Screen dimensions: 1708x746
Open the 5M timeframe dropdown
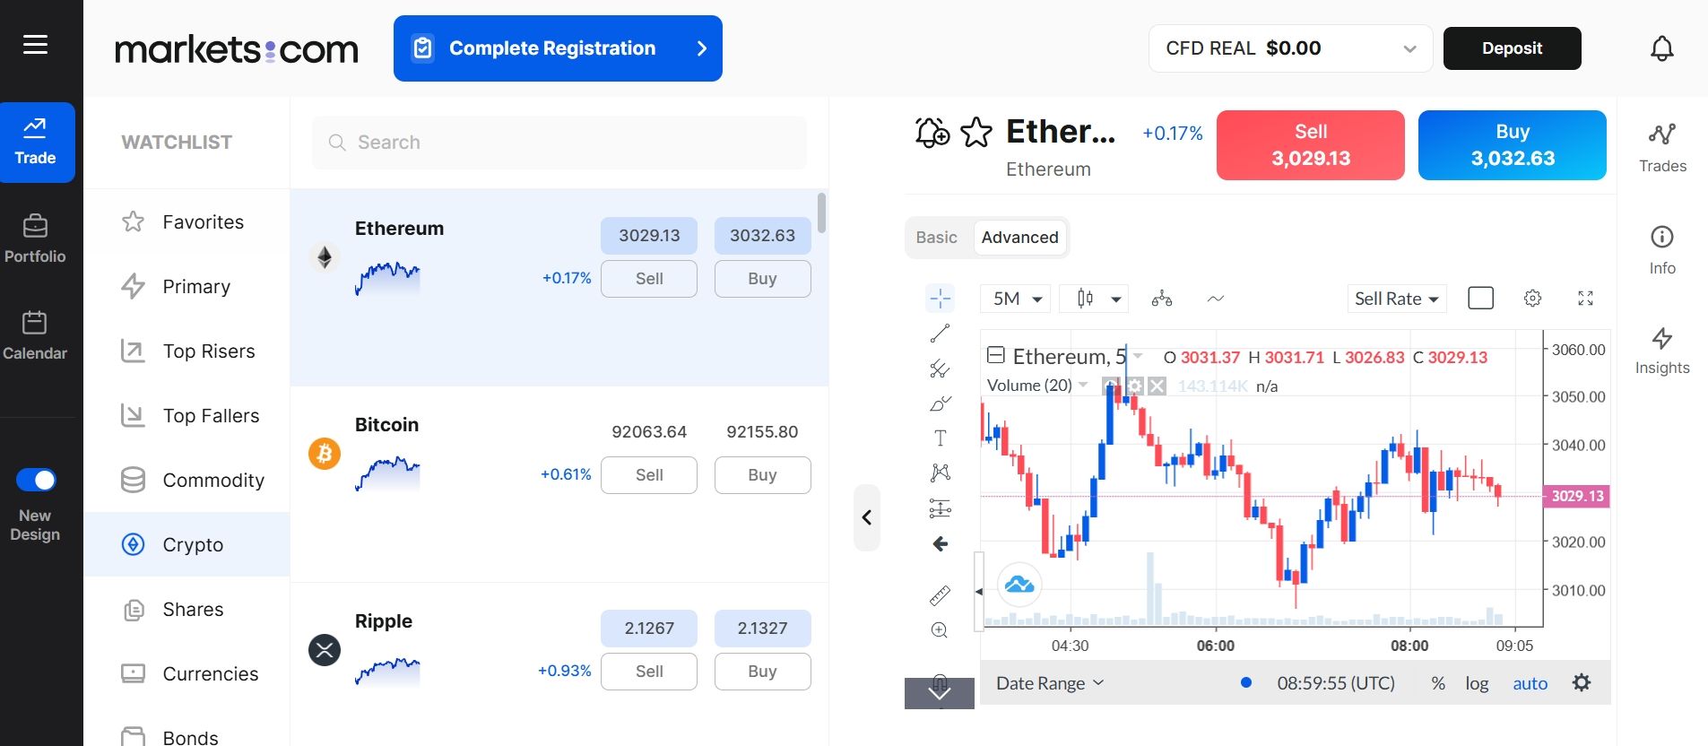click(x=1014, y=298)
